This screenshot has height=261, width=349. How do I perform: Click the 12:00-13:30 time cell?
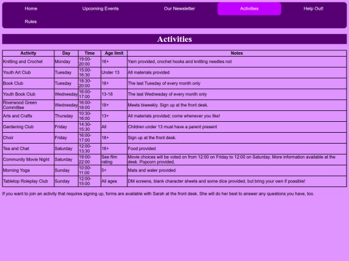click(90, 149)
